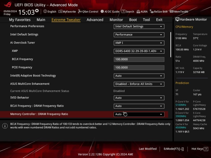Open the ASUS MultiCore Enhancement dropdown
This screenshot has height=158, width=211.
pyautogui.click(x=139, y=84)
